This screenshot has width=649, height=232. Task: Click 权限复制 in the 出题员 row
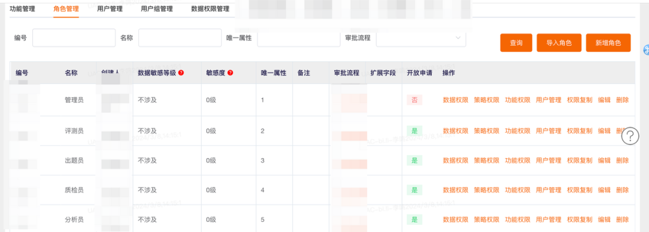[x=580, y=160]
